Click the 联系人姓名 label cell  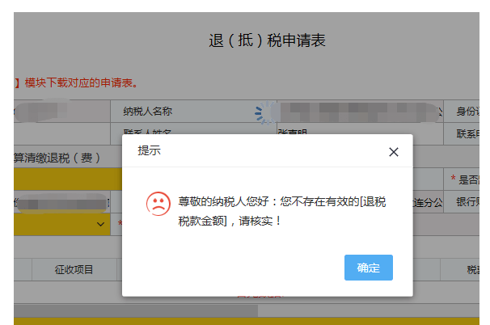click(147, 133)
